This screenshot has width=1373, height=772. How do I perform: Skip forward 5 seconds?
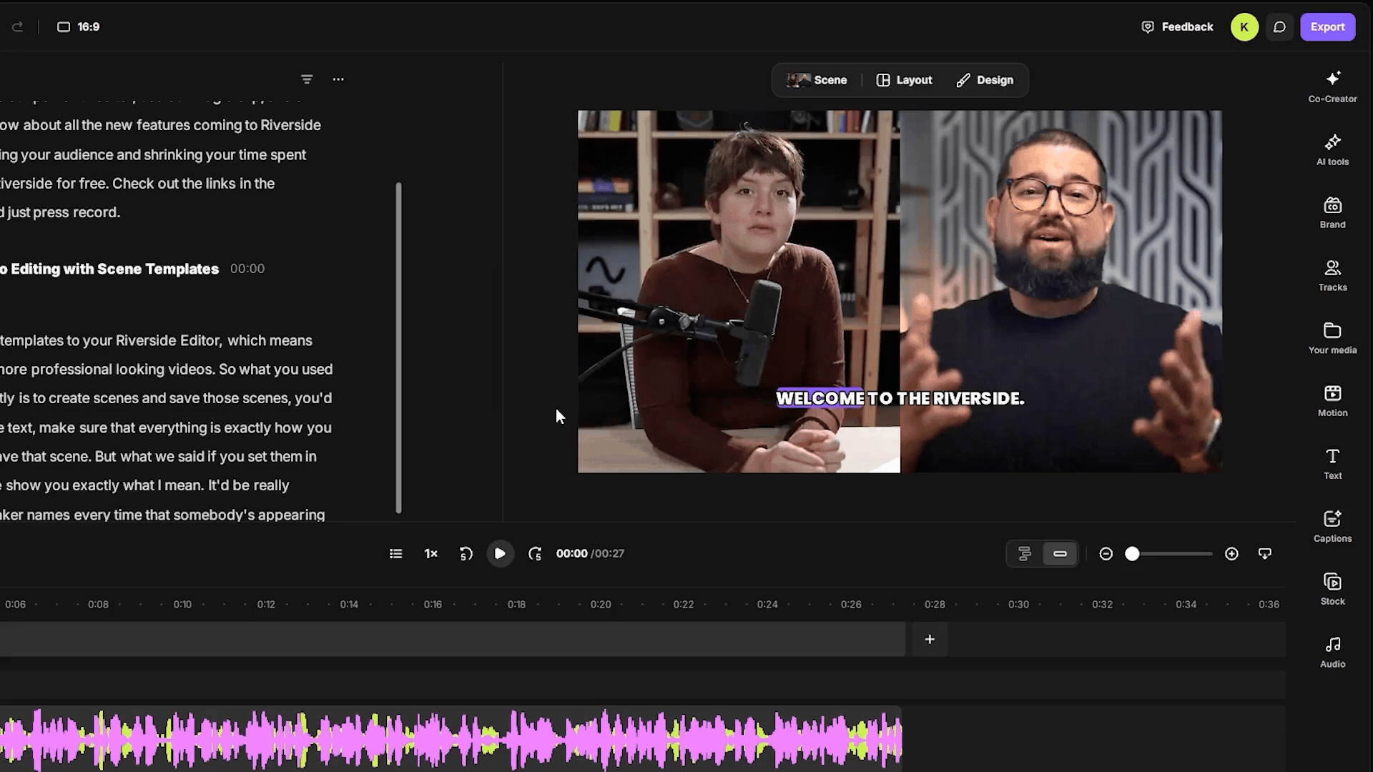pyautogui.click(x=534, y=554)
